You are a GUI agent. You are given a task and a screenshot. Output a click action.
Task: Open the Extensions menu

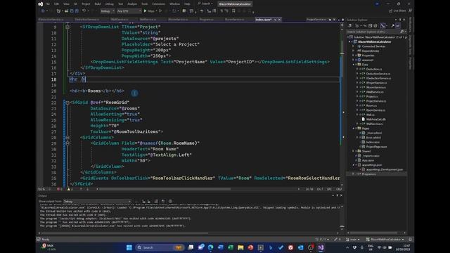coord(158,4)
